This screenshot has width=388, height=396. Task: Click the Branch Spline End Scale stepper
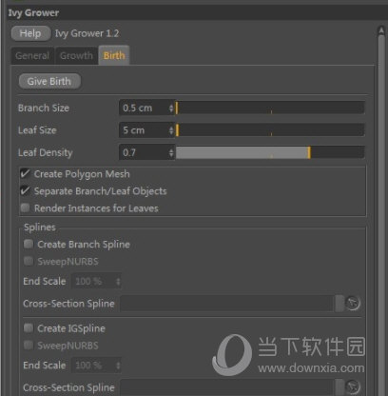[118, 281]
